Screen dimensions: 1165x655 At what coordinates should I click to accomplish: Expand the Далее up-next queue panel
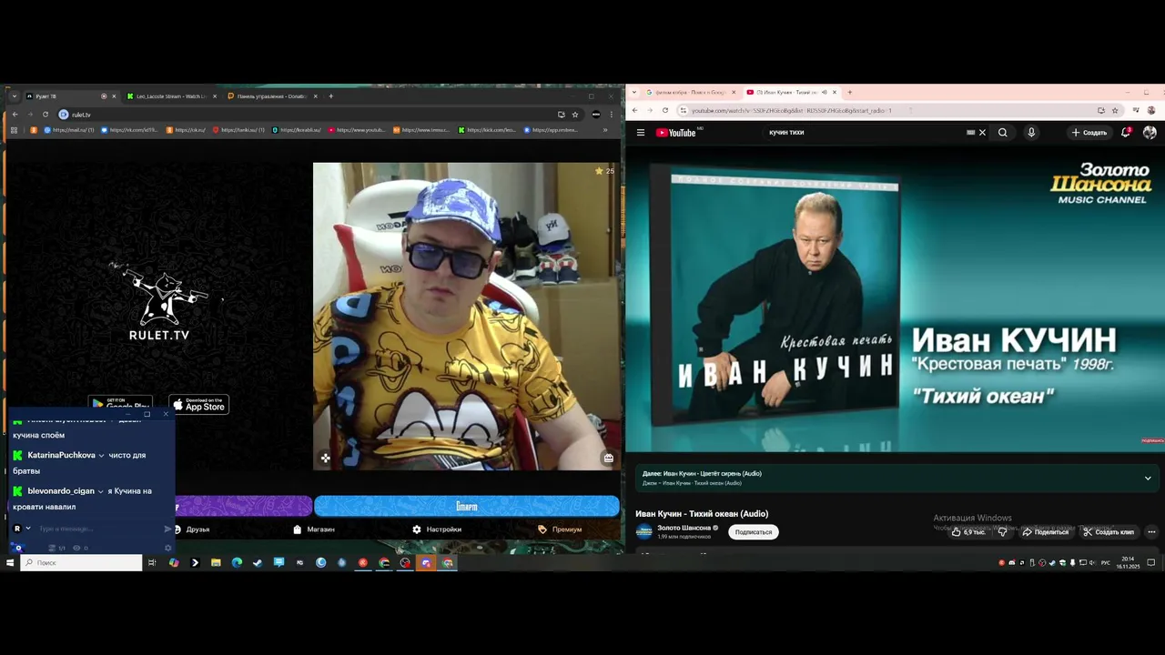1148,478
